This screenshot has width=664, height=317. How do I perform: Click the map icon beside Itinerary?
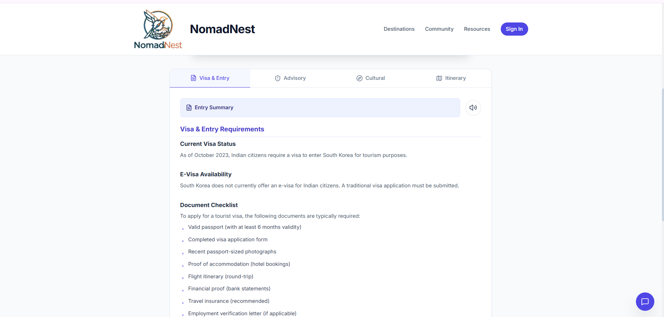[x=439, y=78]
